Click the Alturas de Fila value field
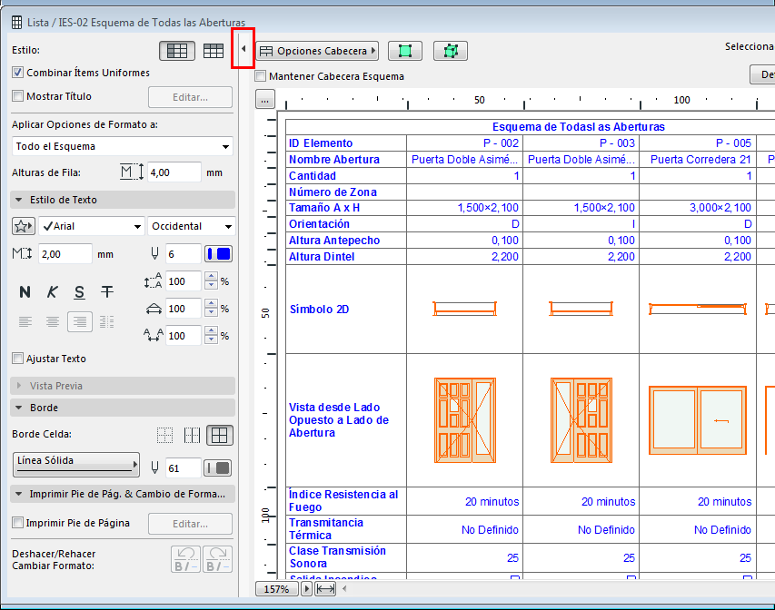Image resolution: width=775 pixels, height=610 pixels. [x=173, y=172]
